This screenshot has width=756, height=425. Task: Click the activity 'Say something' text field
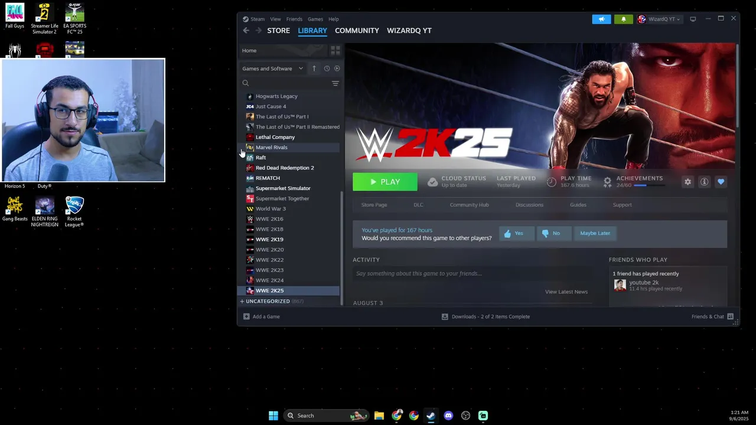472,273
